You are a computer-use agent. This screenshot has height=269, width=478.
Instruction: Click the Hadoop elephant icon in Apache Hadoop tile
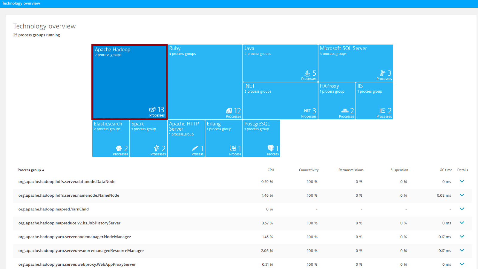click(x=152, y=110)
